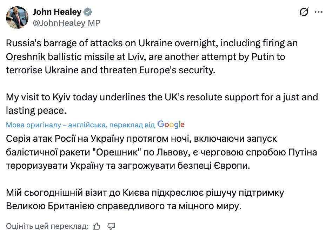
Task: Open John Healey's profile from his display name
Action: click(x=57, y=12)
